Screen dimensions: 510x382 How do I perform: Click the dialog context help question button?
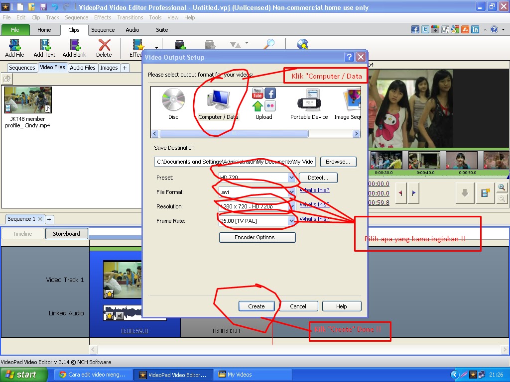coord(349,57)
